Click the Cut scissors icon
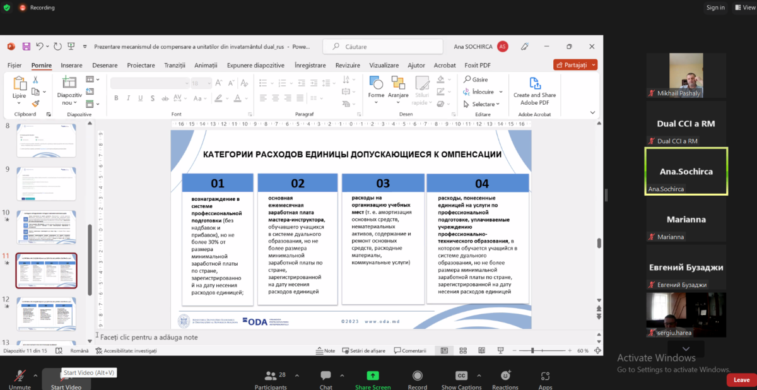 coord(35,80)
